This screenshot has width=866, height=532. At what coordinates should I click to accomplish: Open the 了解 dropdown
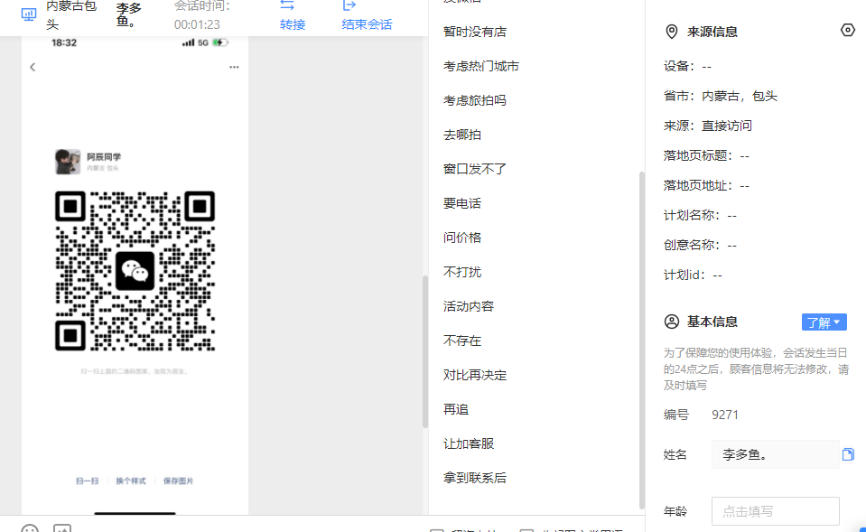pyautogui.click(x=824, y=322)
